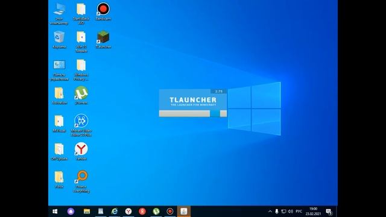This screenshot has height=217, width=386.
Task: Launch the TLauncher desktop shortcut
Action: [103, 39]
